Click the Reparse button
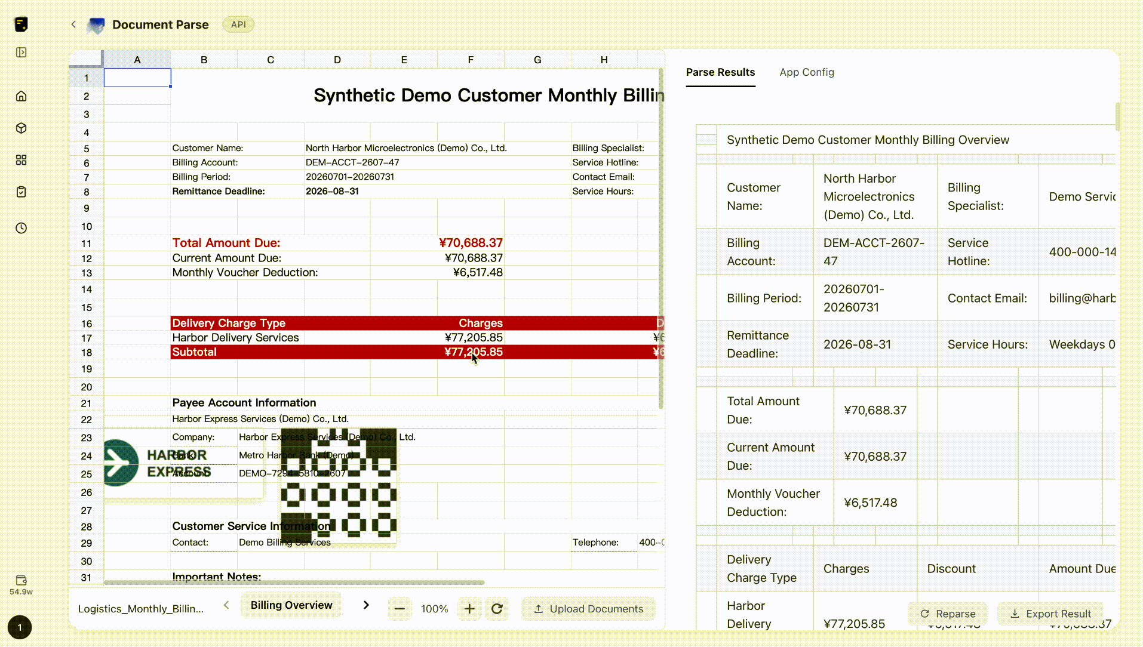Image resolution: width=1143 pixels, height=647 pixels. 948,614
